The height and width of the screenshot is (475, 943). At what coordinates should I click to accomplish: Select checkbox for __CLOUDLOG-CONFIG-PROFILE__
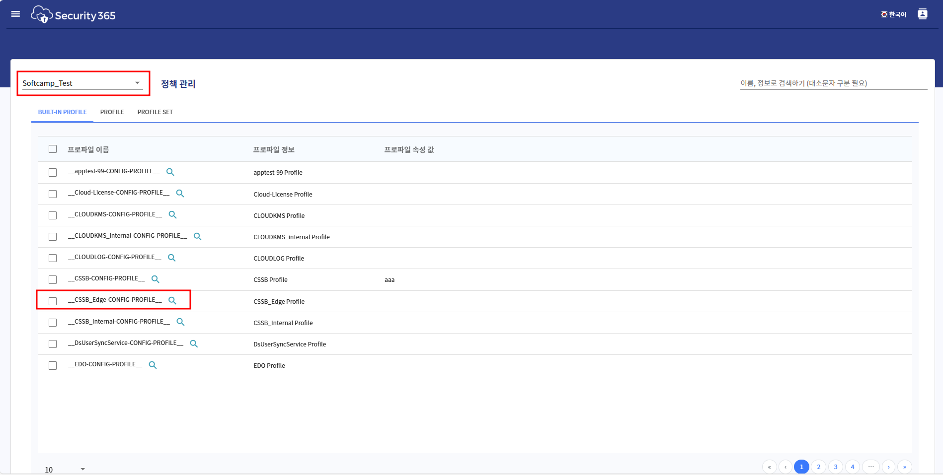(x=53, y=258)
